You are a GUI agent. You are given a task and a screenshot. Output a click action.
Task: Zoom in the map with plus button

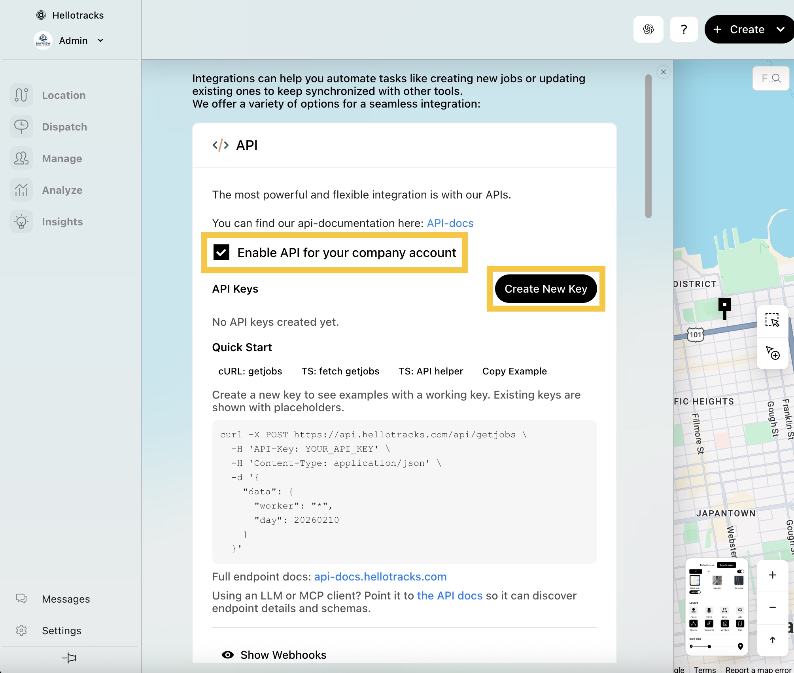click(772, 575)
